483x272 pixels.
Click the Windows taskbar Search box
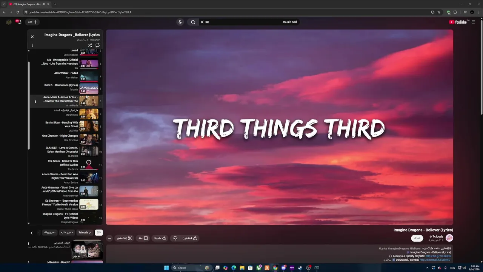[192, 268]
